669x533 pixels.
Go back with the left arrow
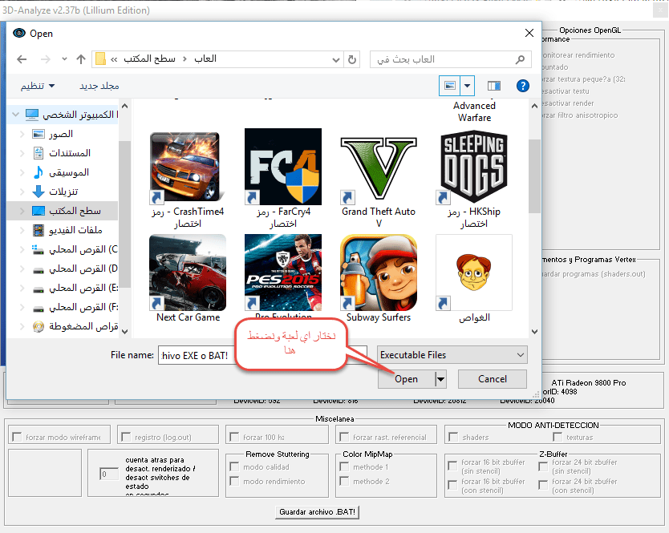22,59
